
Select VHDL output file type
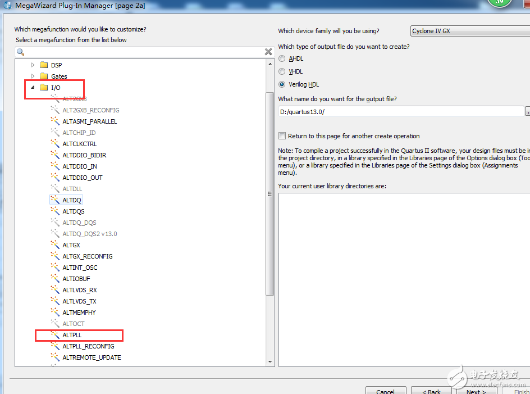coord(282,71)
